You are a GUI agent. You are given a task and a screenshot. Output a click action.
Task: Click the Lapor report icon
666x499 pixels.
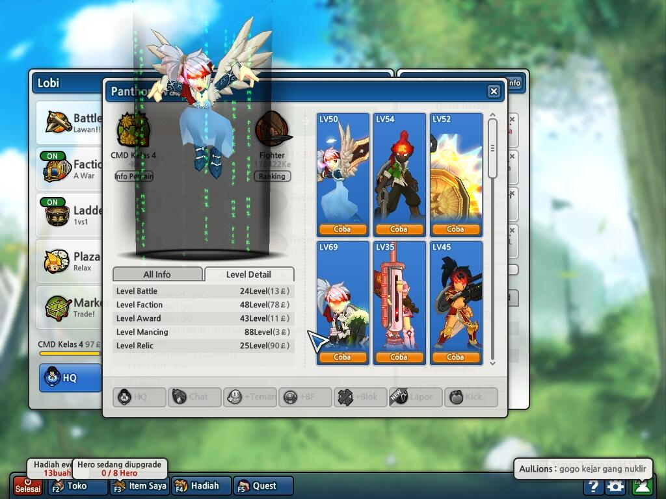click(399, 396)
